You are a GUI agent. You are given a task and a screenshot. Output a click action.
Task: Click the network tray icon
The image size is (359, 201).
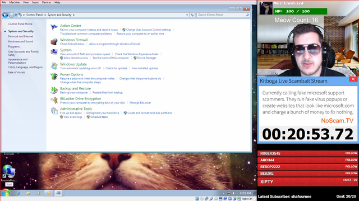228,193
